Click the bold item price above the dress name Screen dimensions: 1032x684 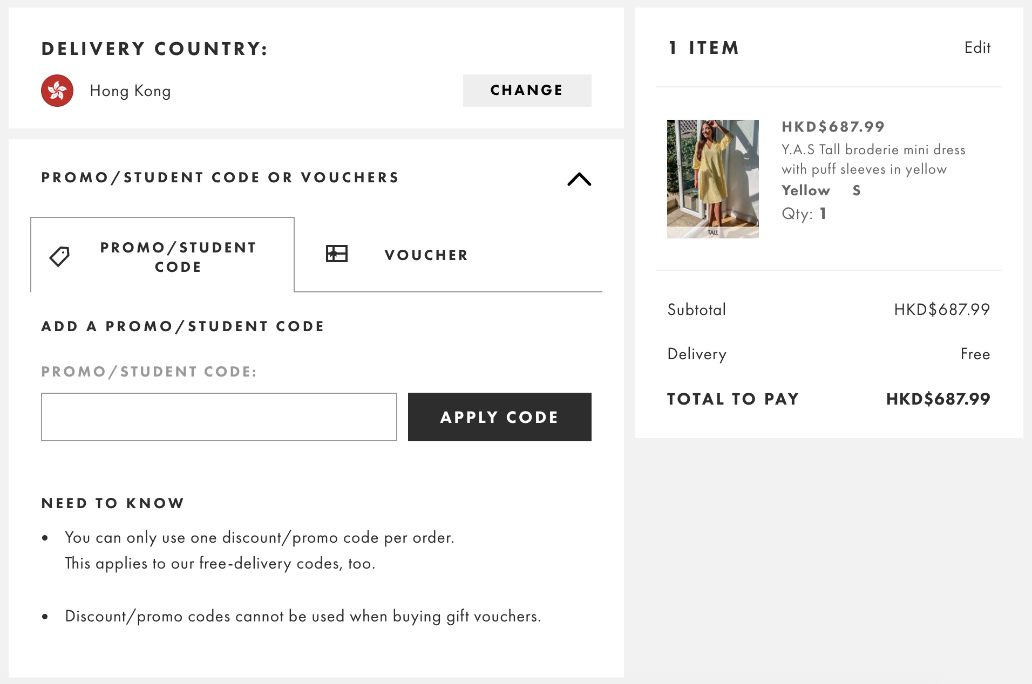tap(833, 127)
